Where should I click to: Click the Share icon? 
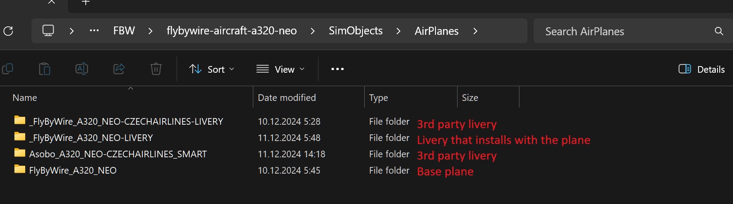119,69
